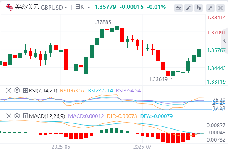Click the RSI1:63.57 value
228x152 pixels.
point(72,91)
